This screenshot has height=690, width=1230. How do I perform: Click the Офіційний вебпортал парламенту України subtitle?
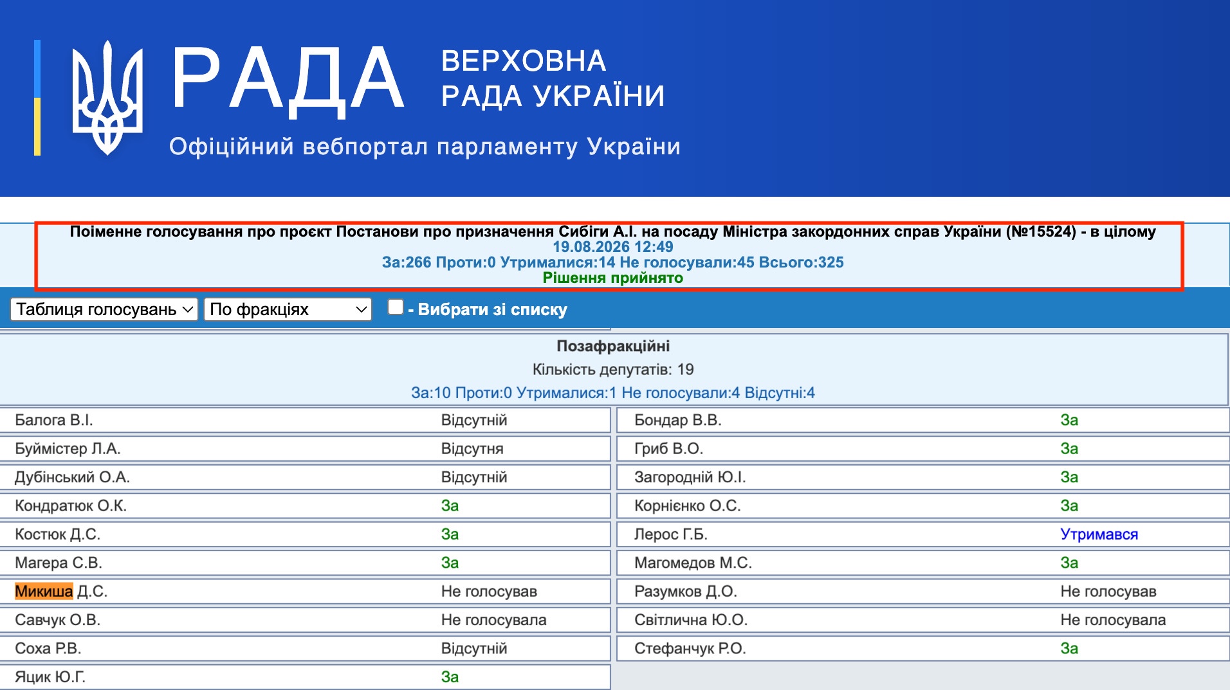tap(425, 147)
